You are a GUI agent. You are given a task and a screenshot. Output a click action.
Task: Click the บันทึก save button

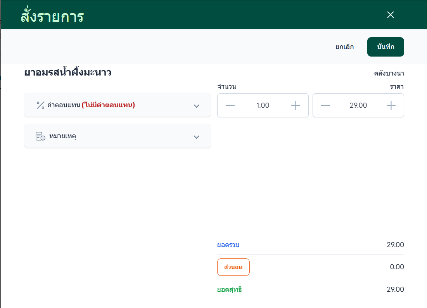386,47
